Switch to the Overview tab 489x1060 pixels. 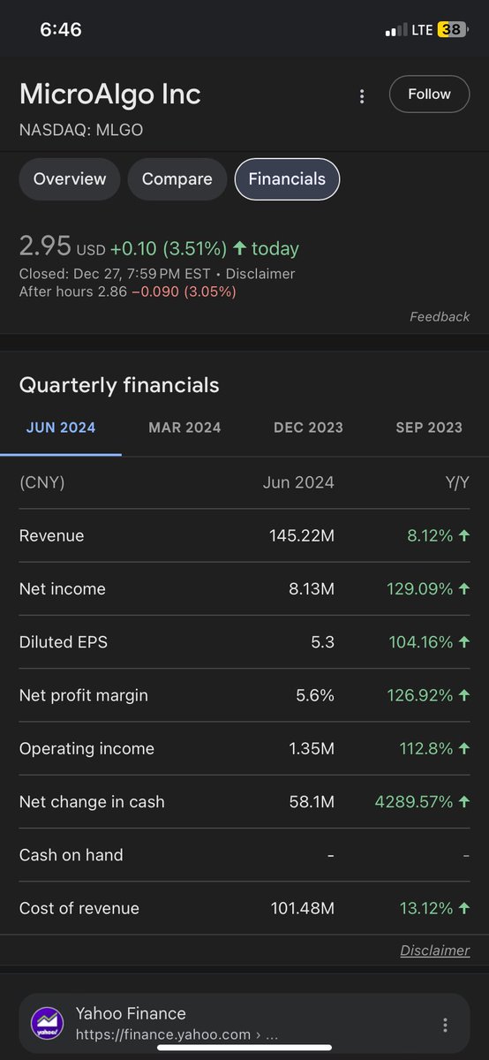click(70, 178)
